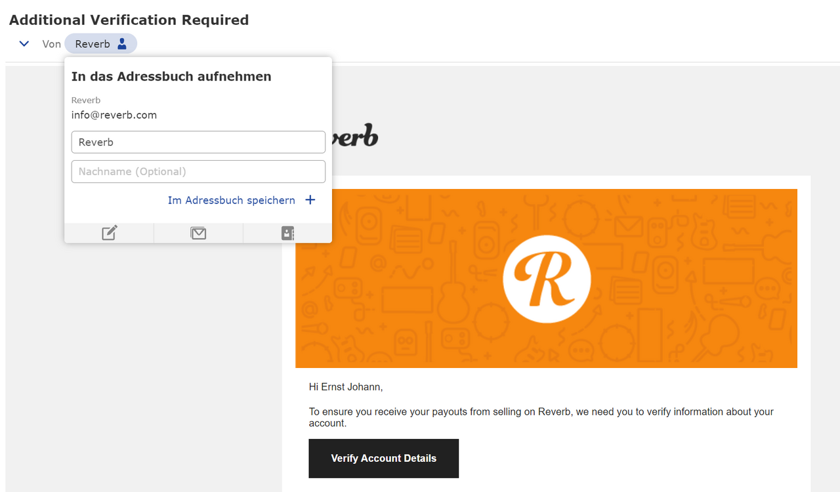
Task: Click the Additional Verification Required subject line
Action: [x=129, y=20]
